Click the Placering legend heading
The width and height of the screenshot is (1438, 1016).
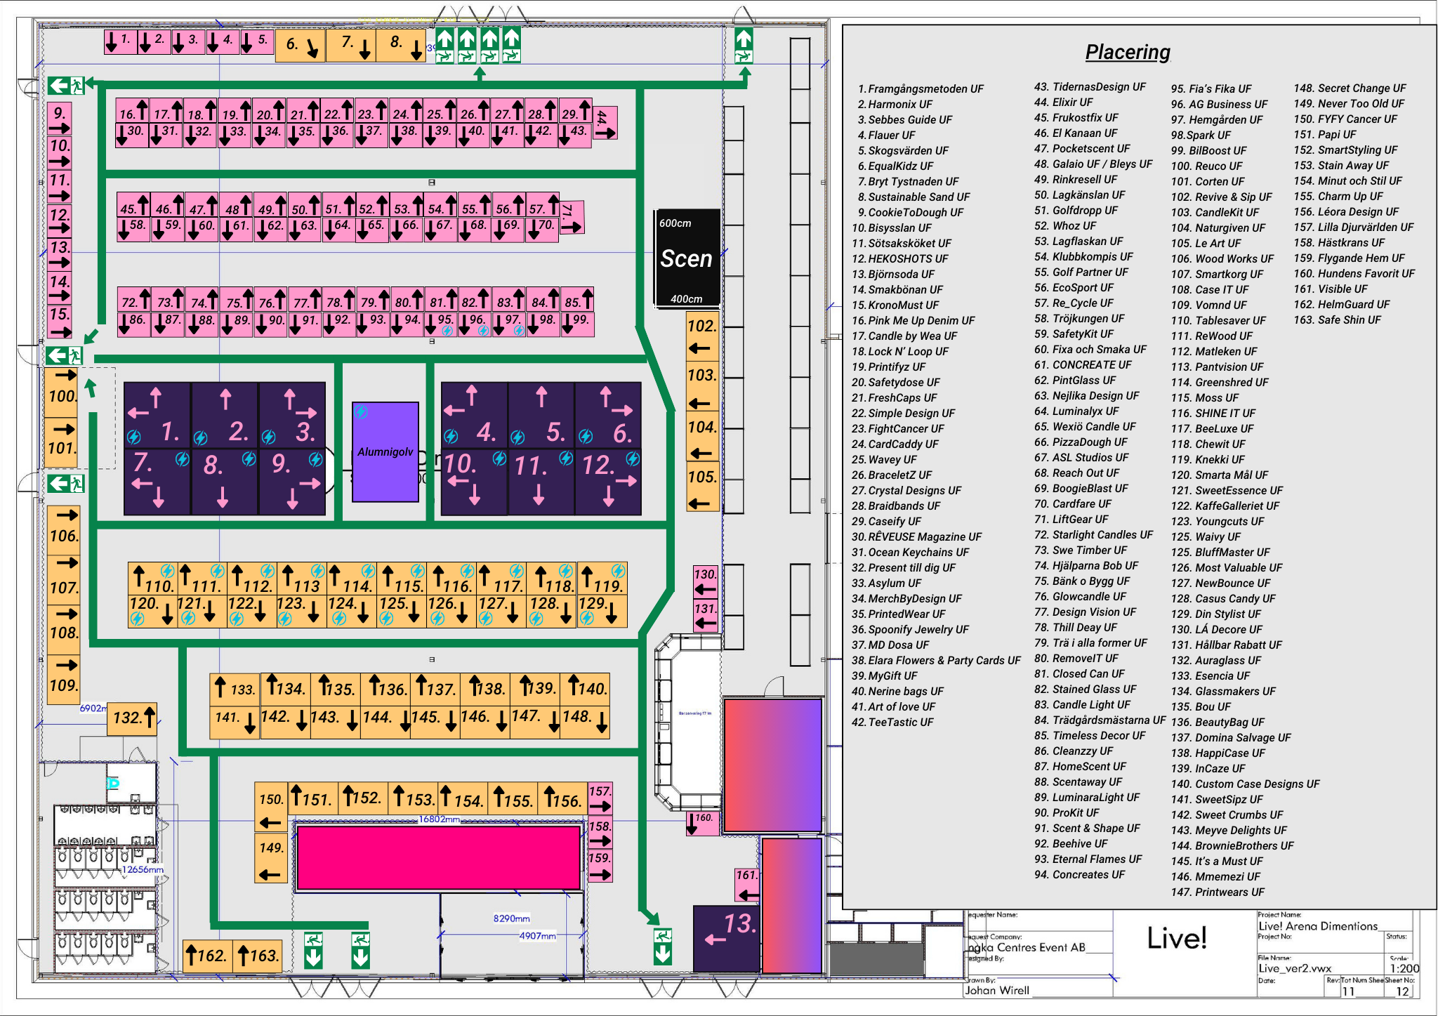1128,52
